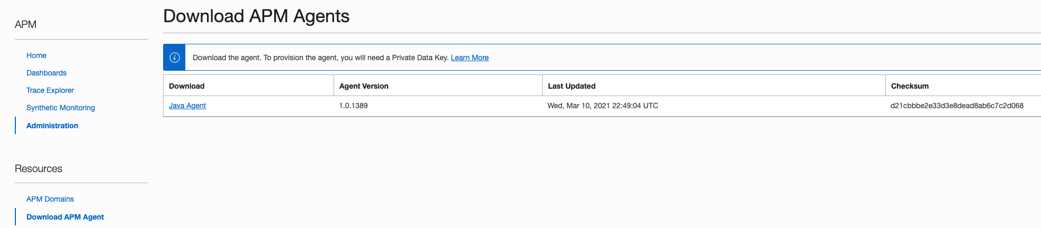Click the APM heading in the sidebar
1041x228 pixels.
pyautogui.click(x=25, y=24)
